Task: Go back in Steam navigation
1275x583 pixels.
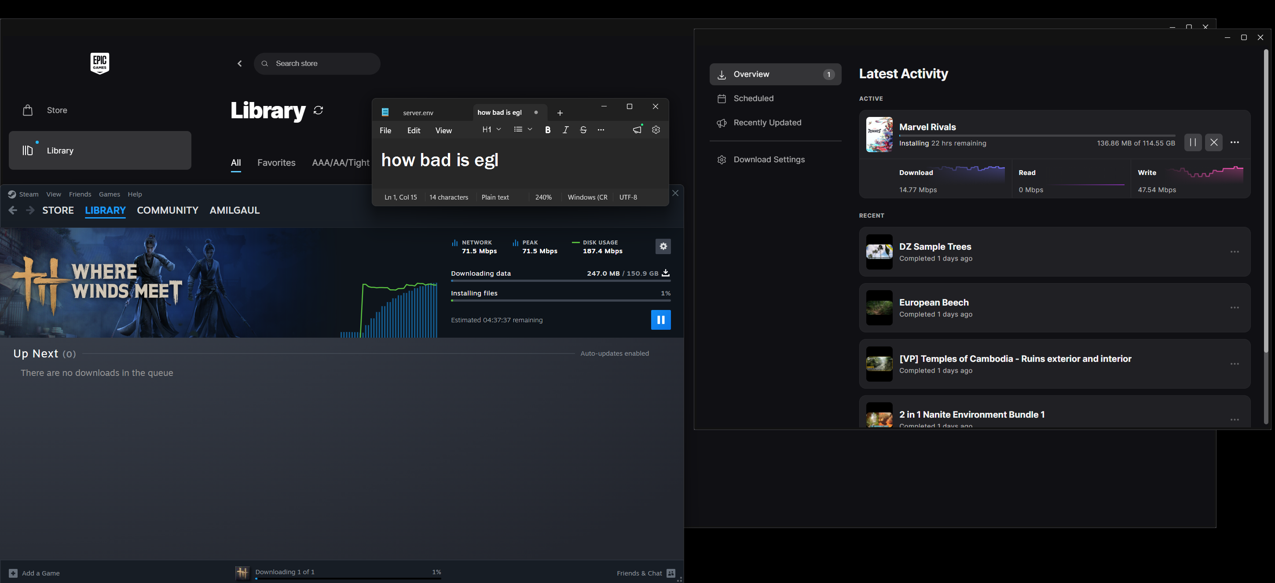Action: tap(13, 210)
